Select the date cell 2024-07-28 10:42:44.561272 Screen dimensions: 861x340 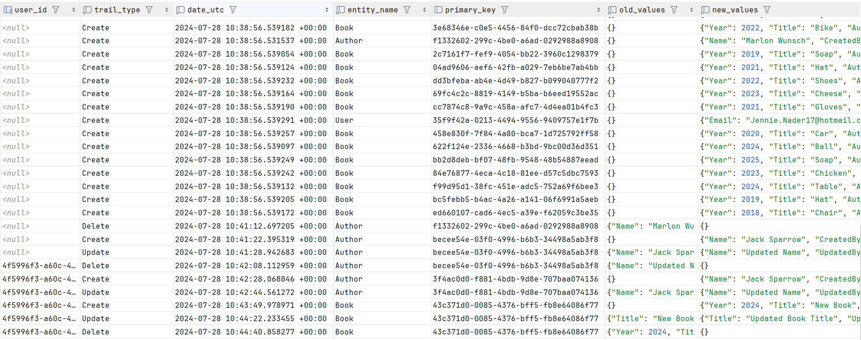(253, 292)
